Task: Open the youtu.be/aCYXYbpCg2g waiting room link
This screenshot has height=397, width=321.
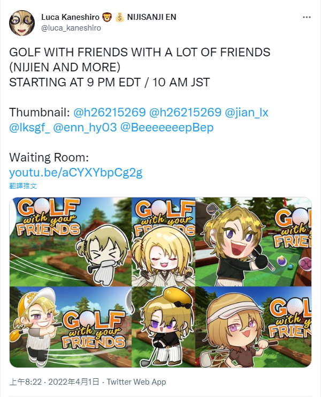Action: click(x=76, y=173)
